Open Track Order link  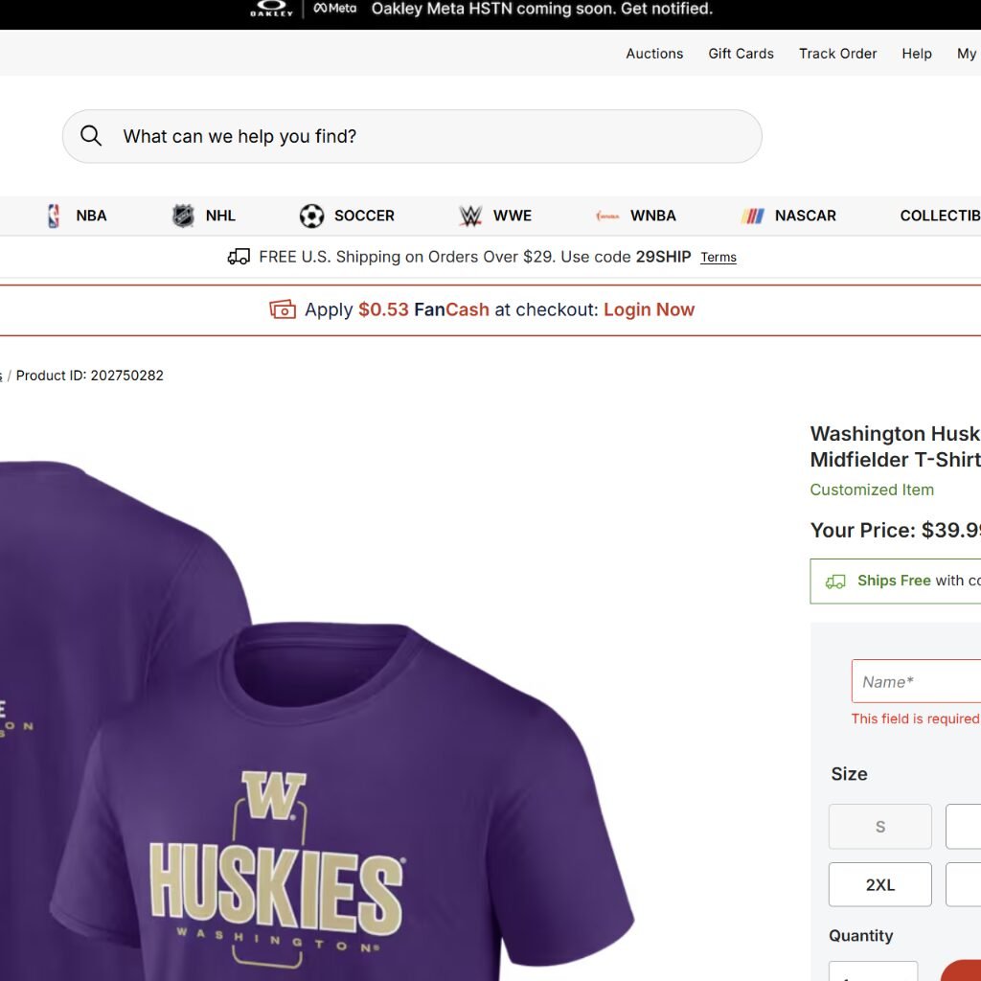837,54
